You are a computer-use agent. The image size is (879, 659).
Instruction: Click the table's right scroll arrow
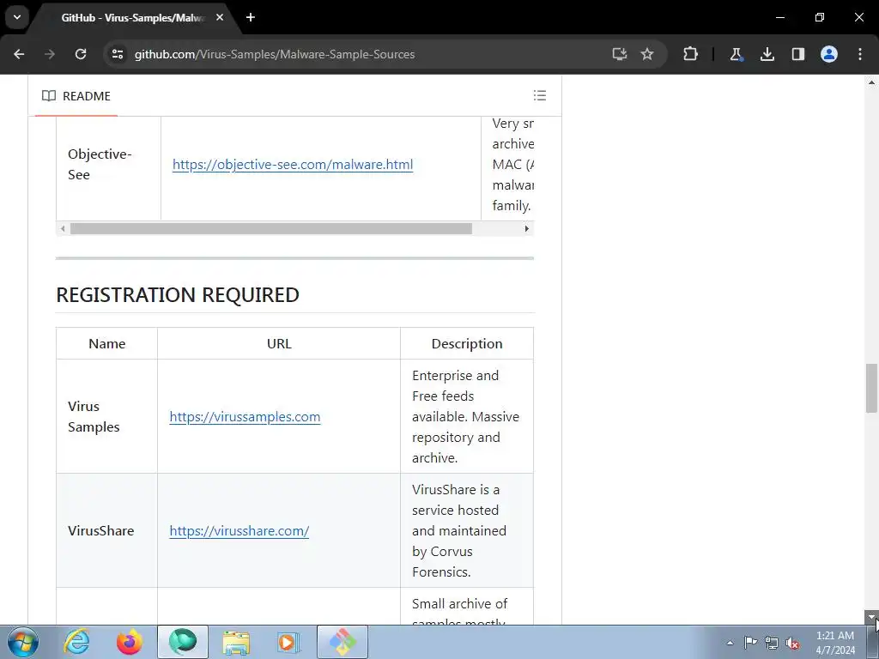pos(526,228)
